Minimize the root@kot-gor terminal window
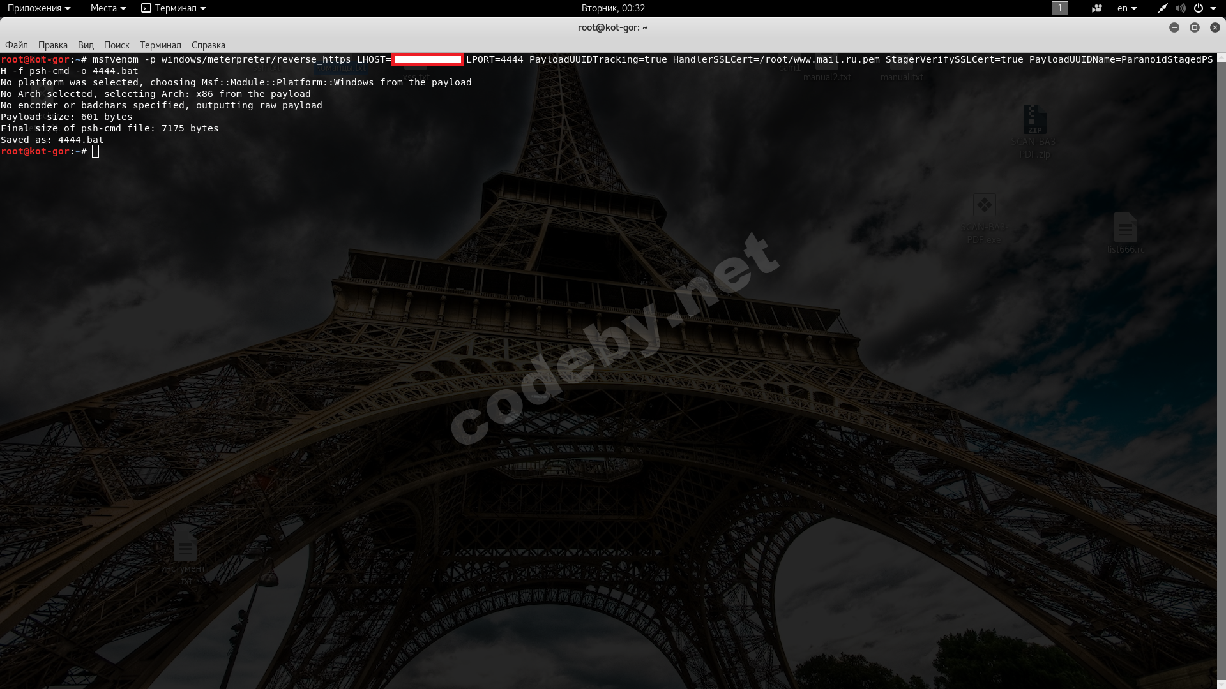This screenshot has height=689, width=1226. tap(1174, 27)
